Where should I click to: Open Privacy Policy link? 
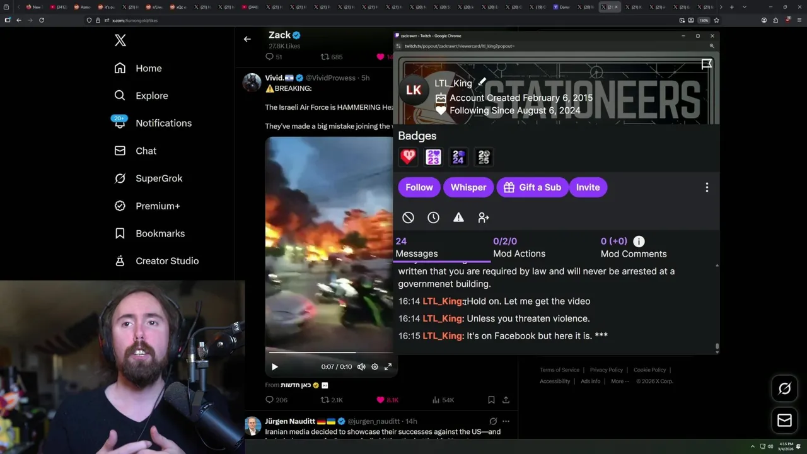606,370
